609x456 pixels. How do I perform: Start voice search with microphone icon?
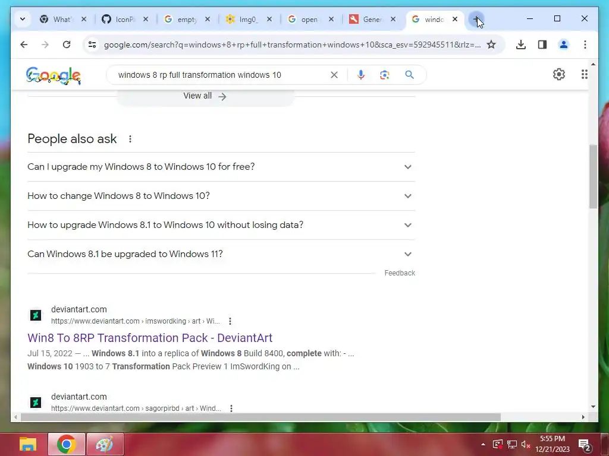(x=361, y=75)
